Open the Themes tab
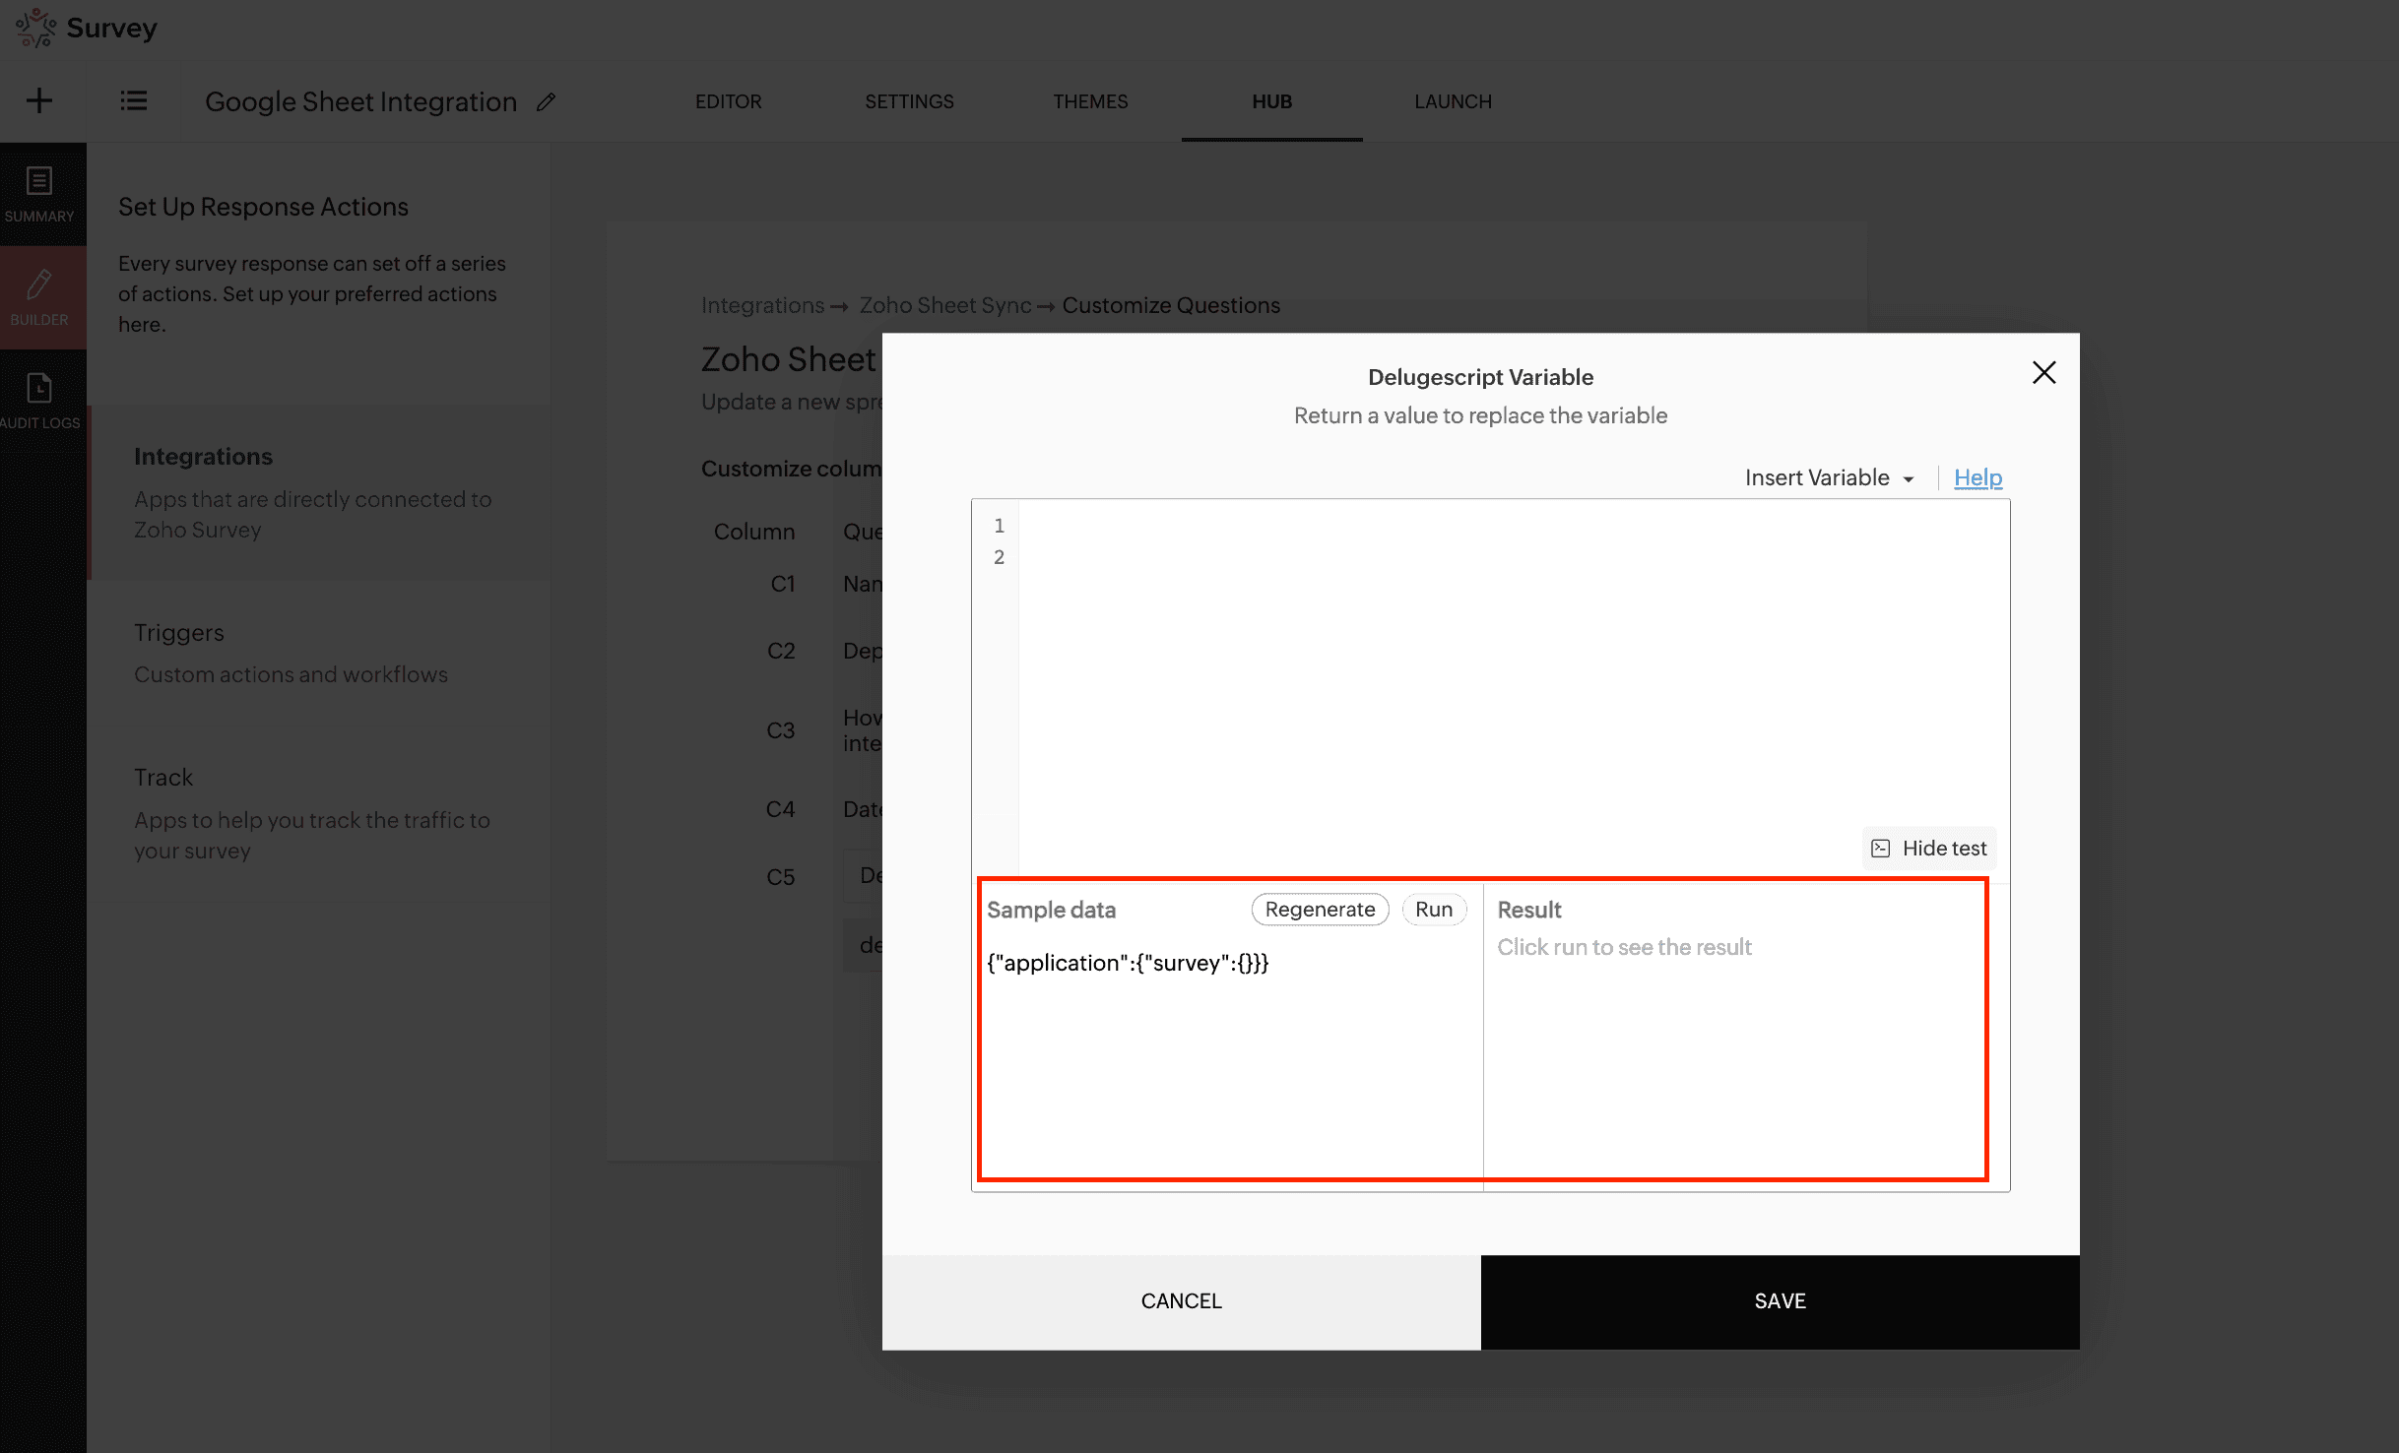Screen dimensions: 2399x1453 1090,101
